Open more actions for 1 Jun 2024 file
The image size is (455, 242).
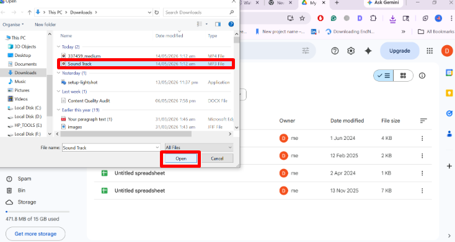click(422, 138)
